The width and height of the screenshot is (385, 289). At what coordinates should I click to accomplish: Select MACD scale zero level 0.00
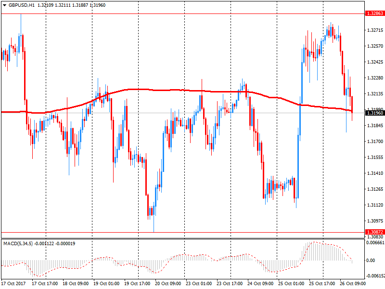click(x=371, y=261)
